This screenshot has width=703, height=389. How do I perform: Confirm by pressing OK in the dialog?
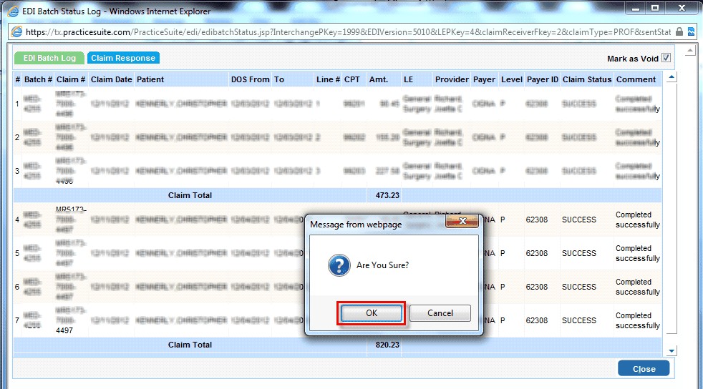point(371,313)
